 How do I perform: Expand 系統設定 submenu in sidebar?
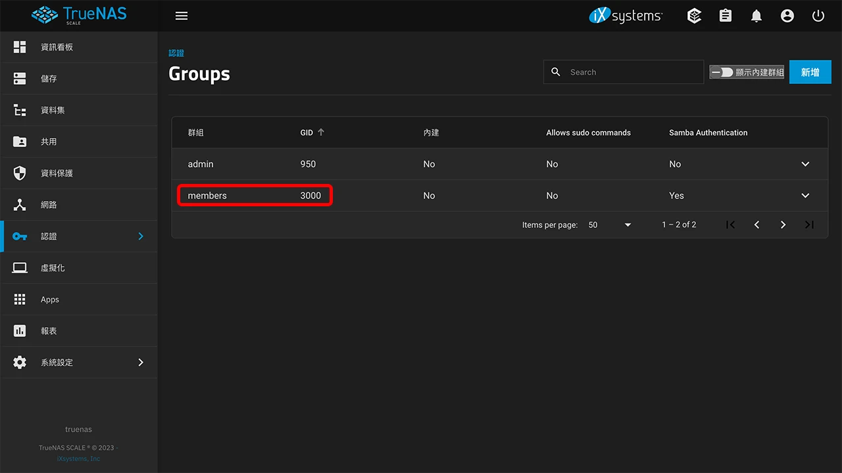[x=141, y=363]
